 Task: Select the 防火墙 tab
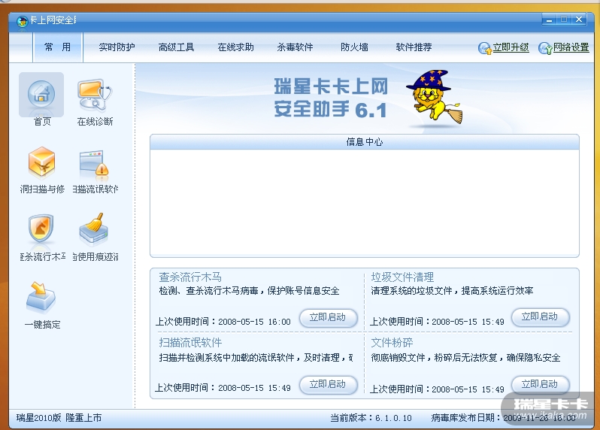click(354, 47)
